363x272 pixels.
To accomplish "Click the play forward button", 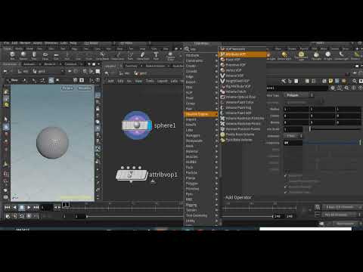I will [x=29, y=207].
